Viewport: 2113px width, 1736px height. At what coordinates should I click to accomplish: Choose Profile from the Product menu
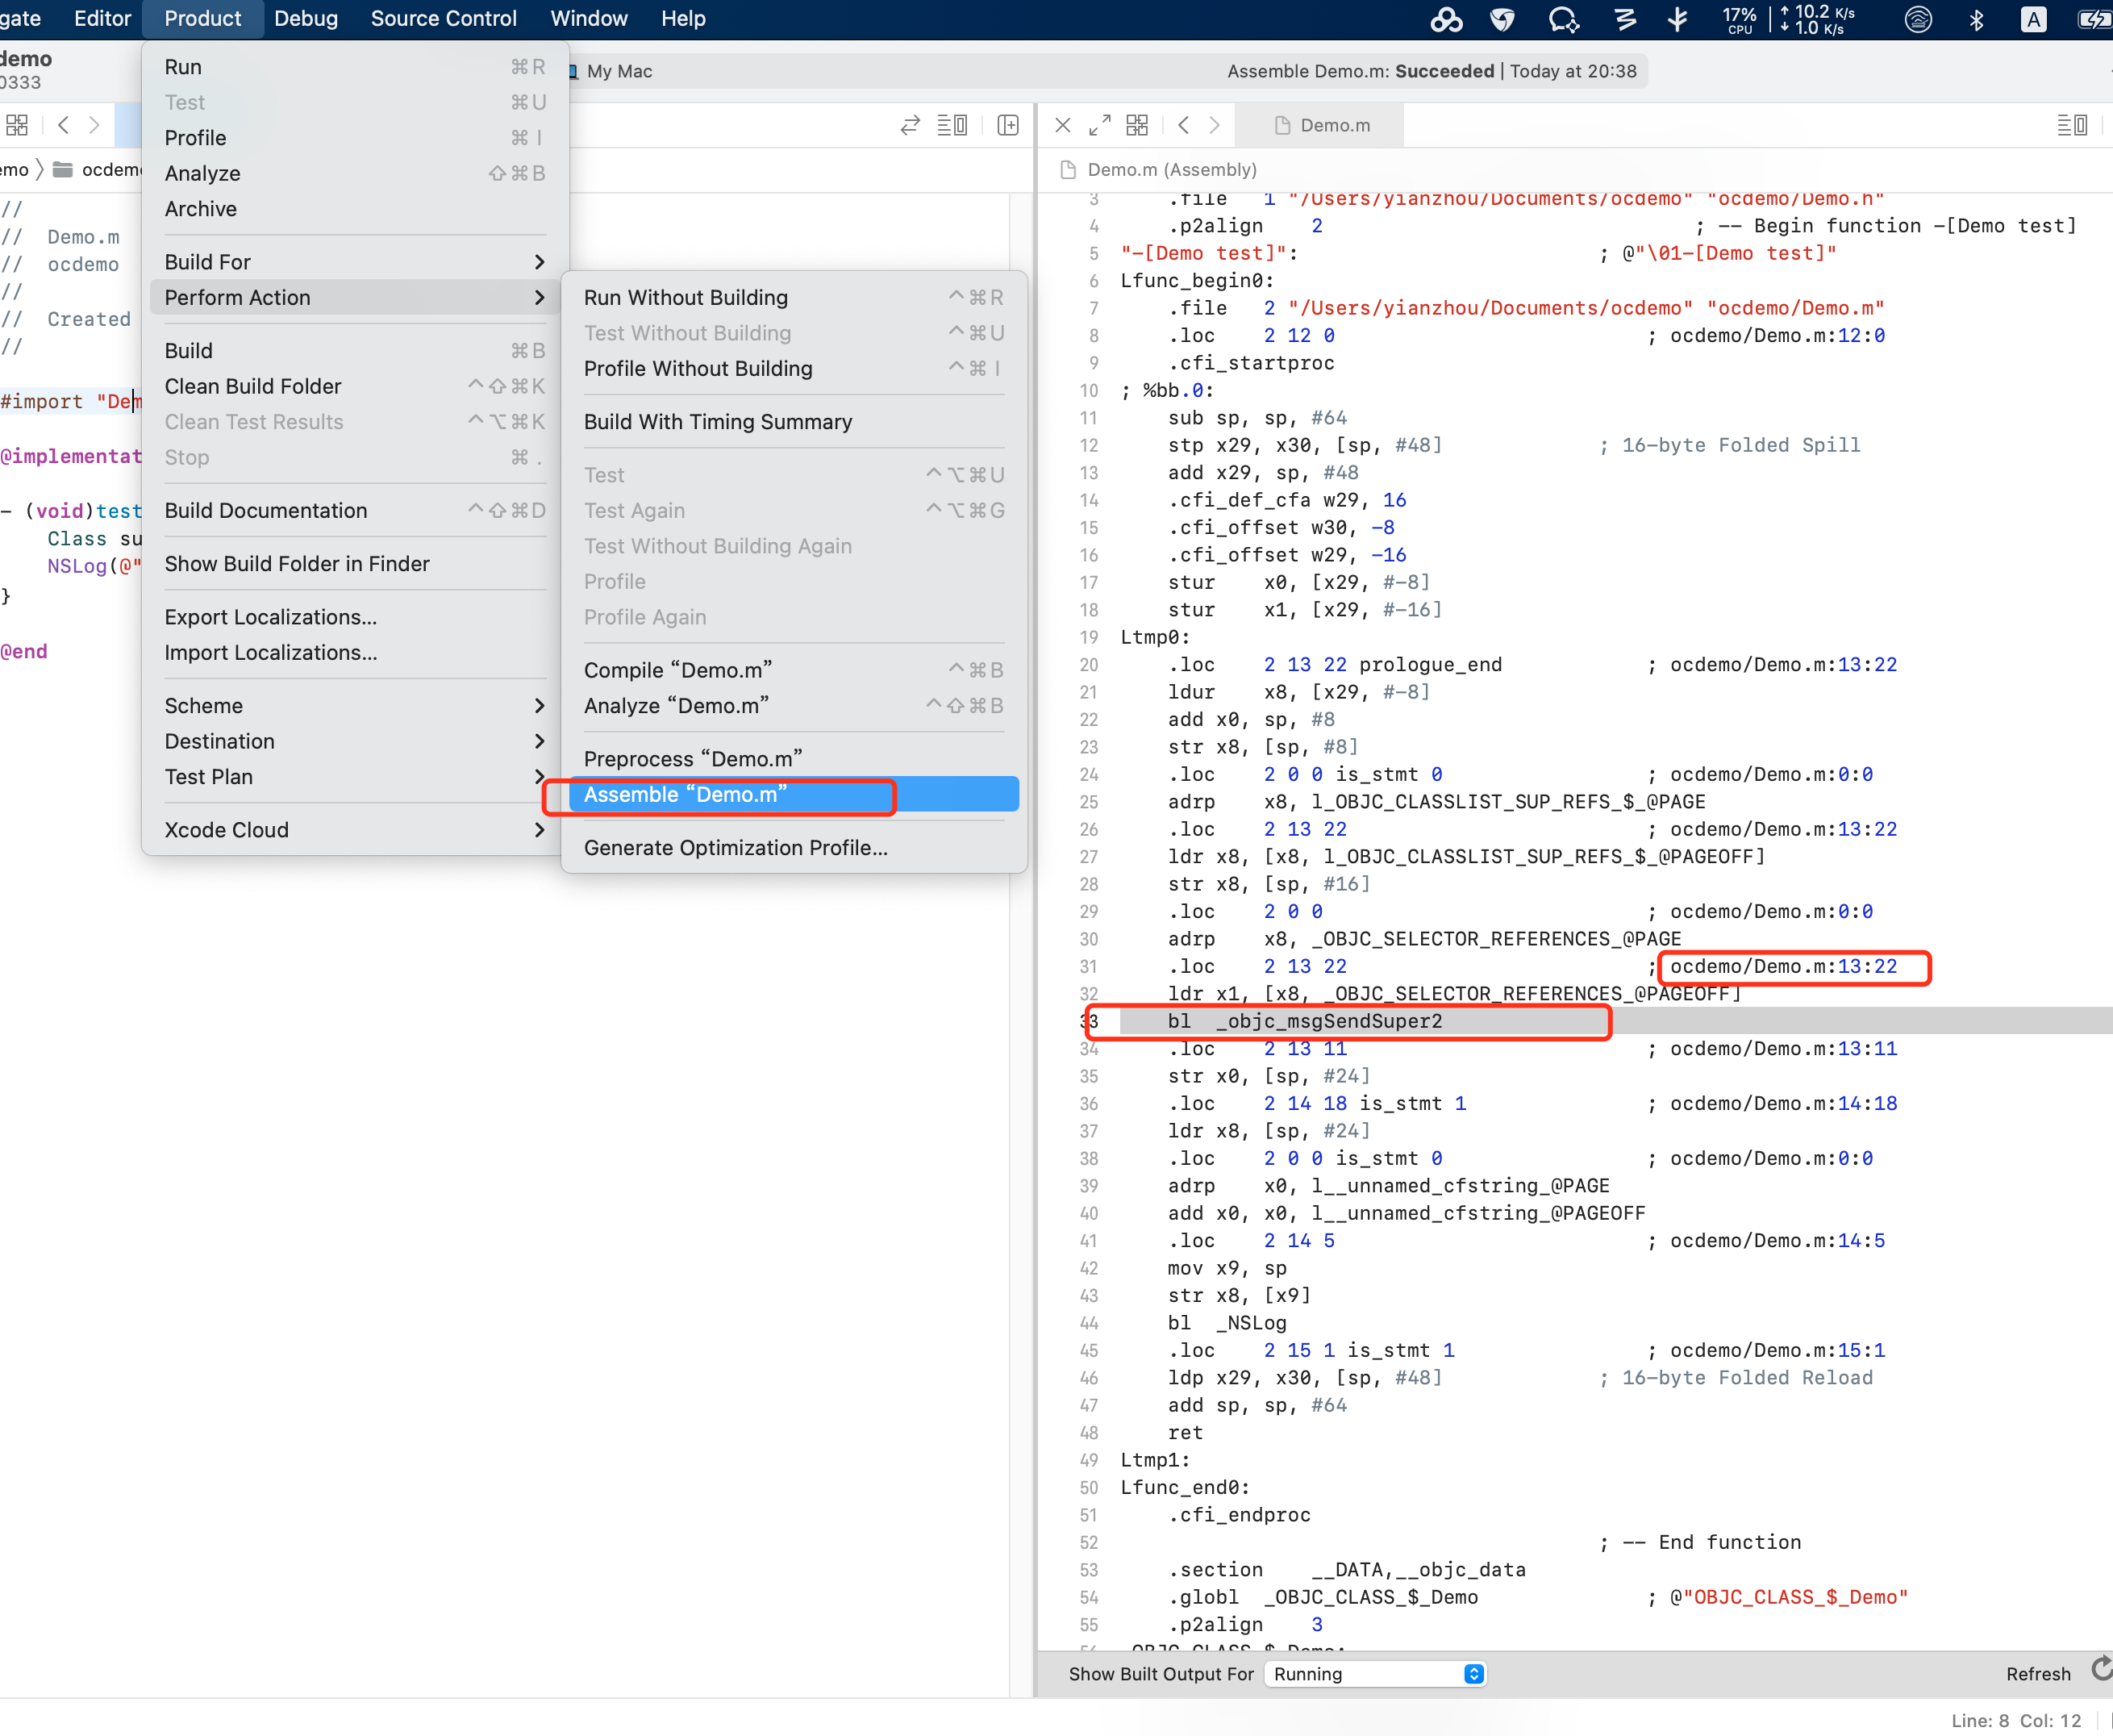355,138
